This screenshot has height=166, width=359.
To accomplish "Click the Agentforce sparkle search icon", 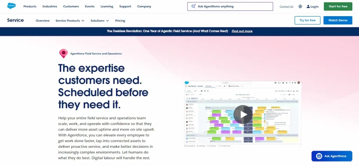I will 194,6.
